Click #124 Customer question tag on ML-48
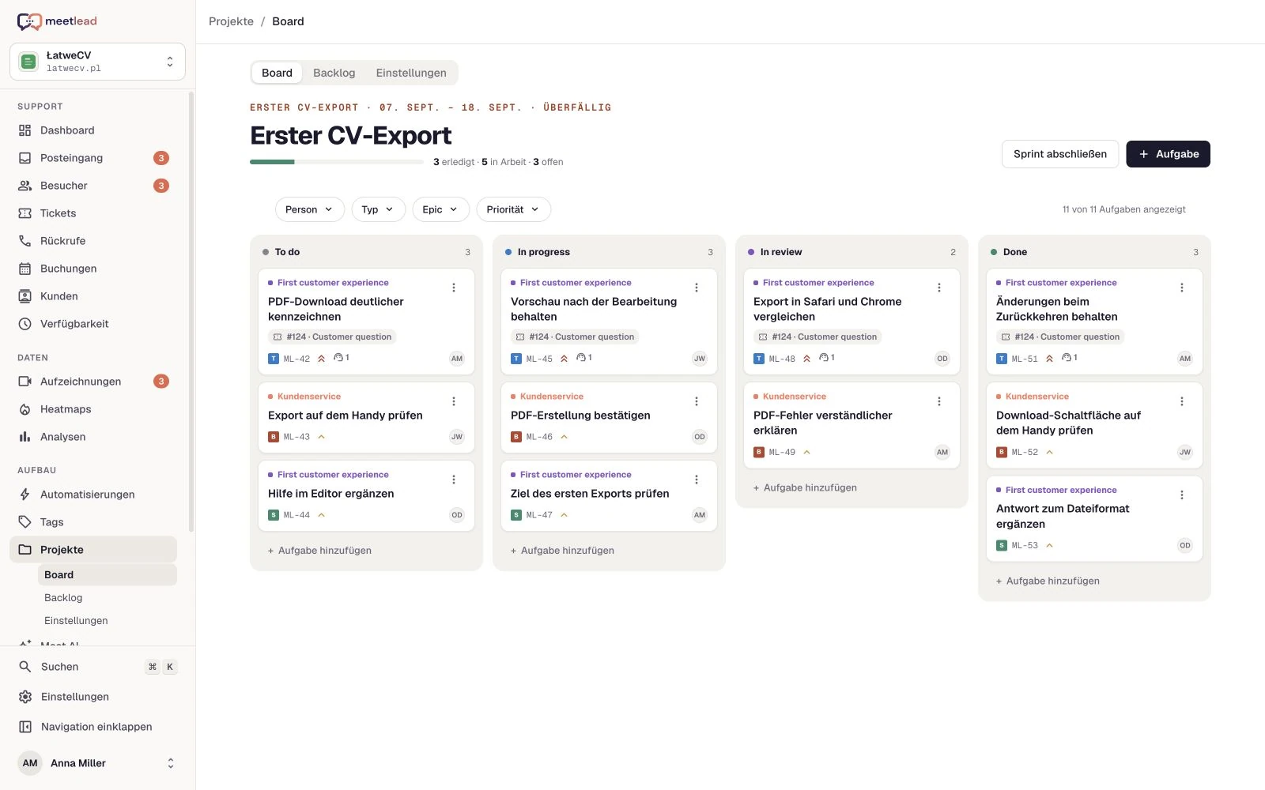 (818, 337)
